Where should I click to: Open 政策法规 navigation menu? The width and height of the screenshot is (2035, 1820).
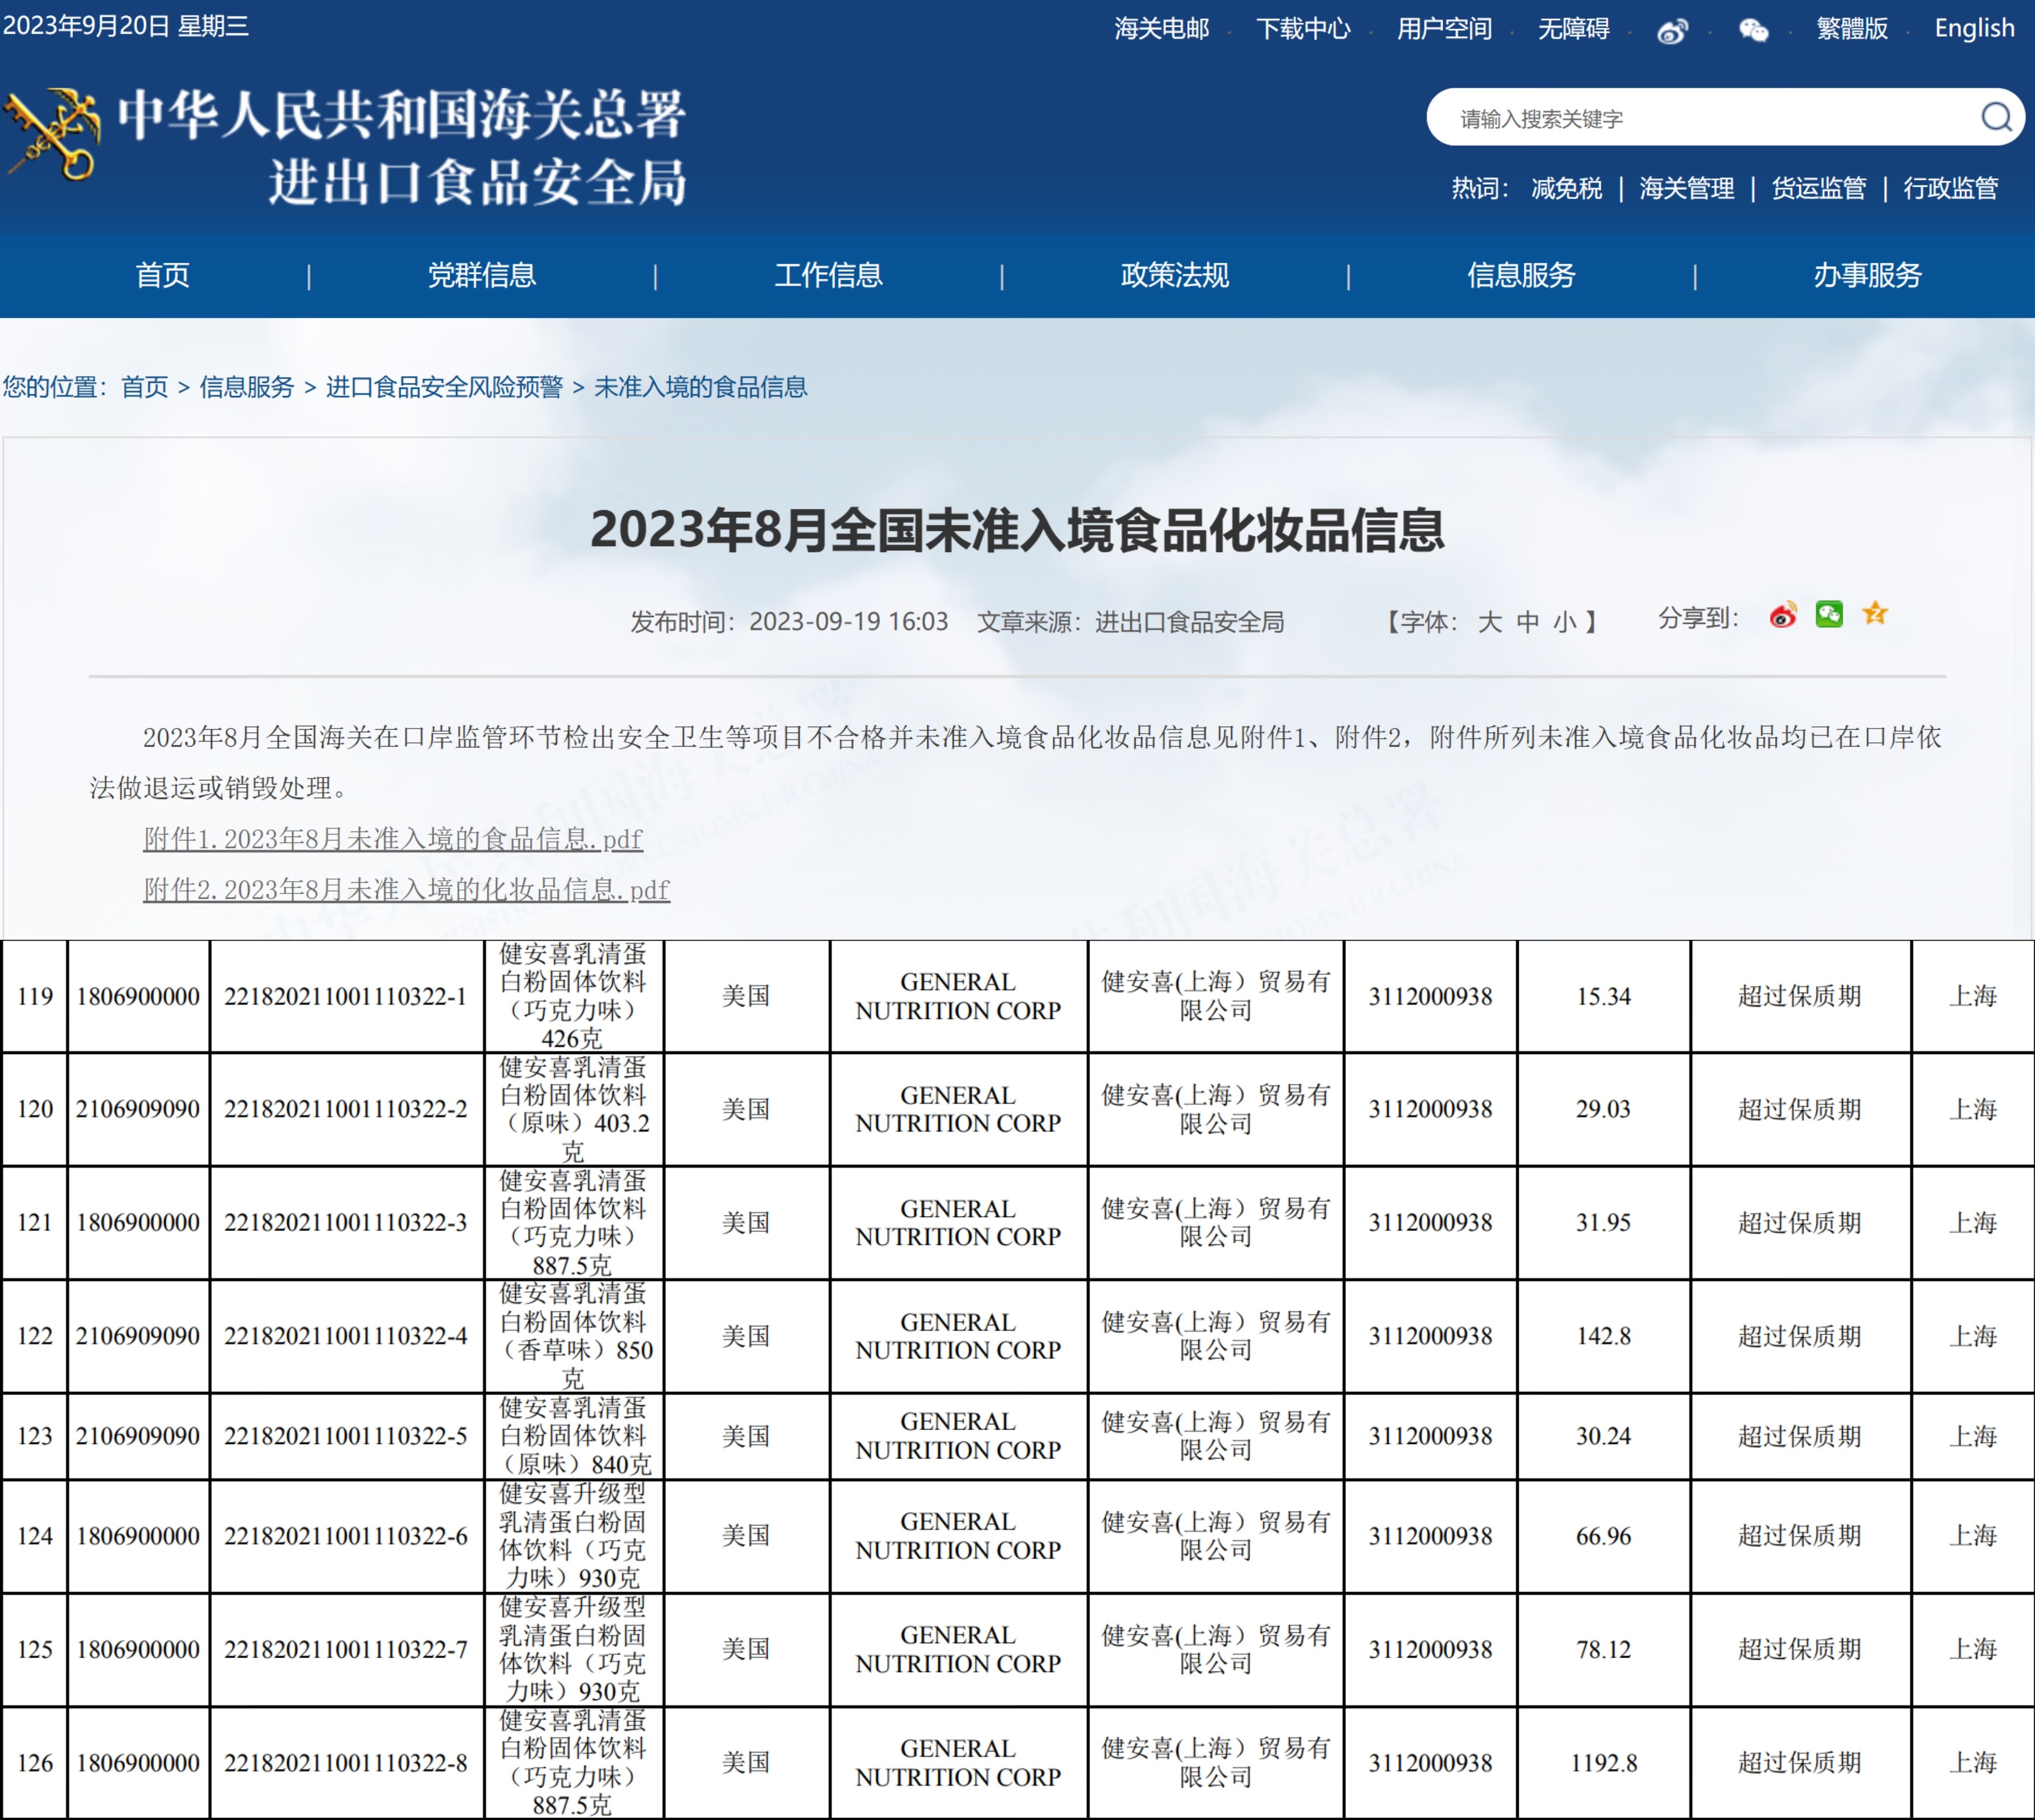click(x=1174, y=275)
